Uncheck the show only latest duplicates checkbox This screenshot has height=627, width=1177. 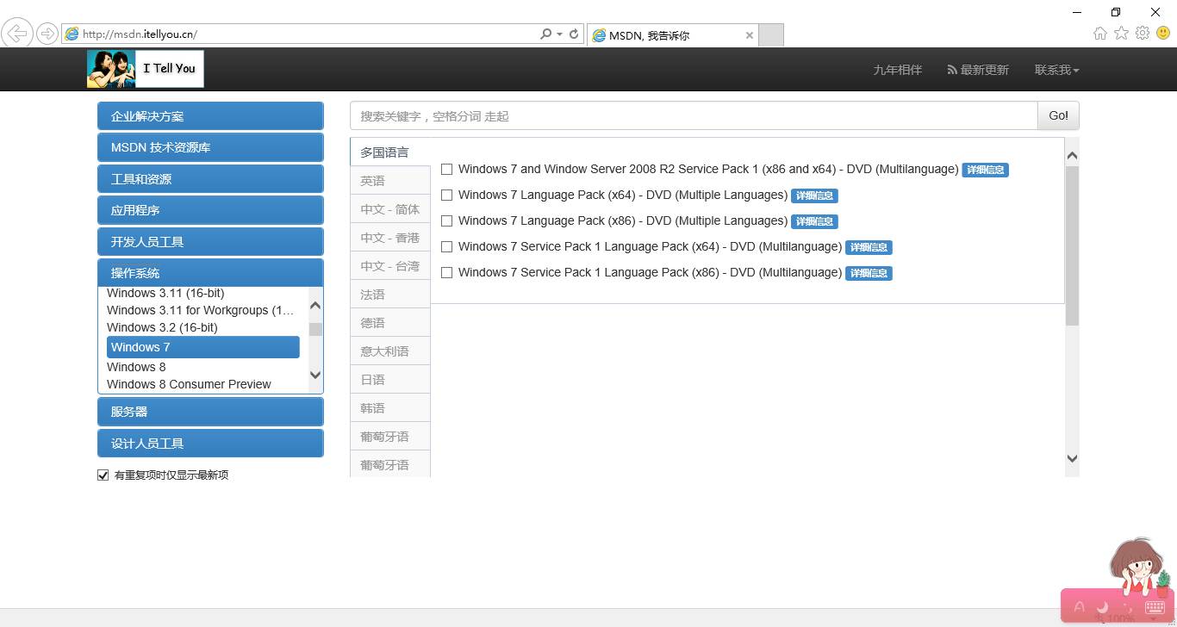click(103, 475)
